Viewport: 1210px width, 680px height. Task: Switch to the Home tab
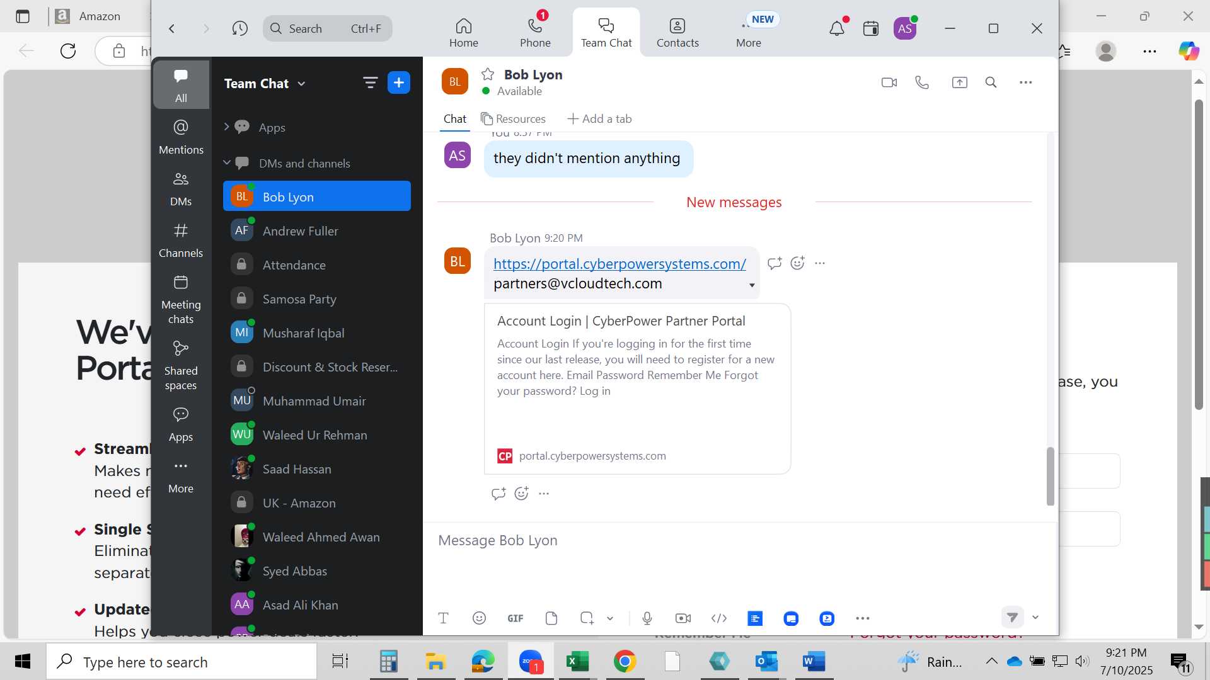point(463,33)
